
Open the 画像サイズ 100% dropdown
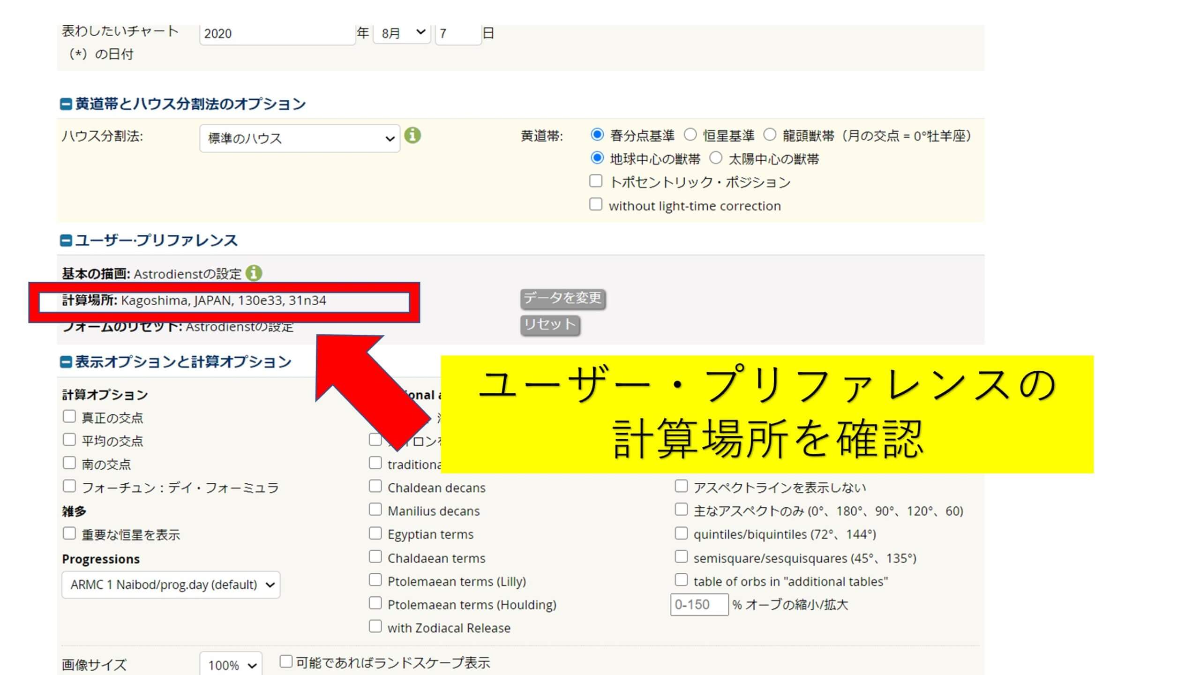(x=231, y=665)
